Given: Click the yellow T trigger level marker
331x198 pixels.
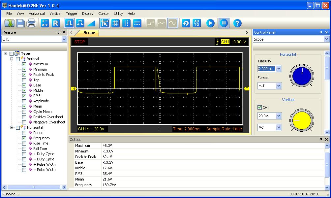Looking at the screenshot, I should pos(246,89).
